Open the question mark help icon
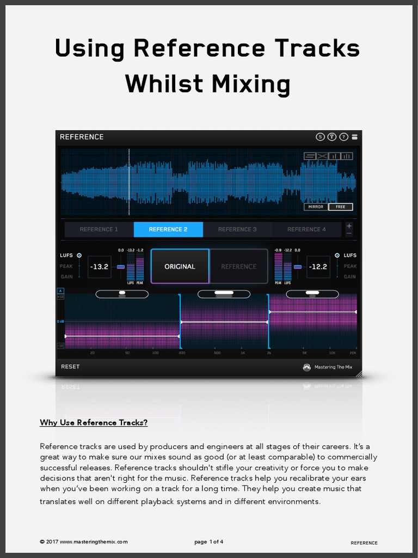Screen dimensions: 418x558 [x=343, y=137]
